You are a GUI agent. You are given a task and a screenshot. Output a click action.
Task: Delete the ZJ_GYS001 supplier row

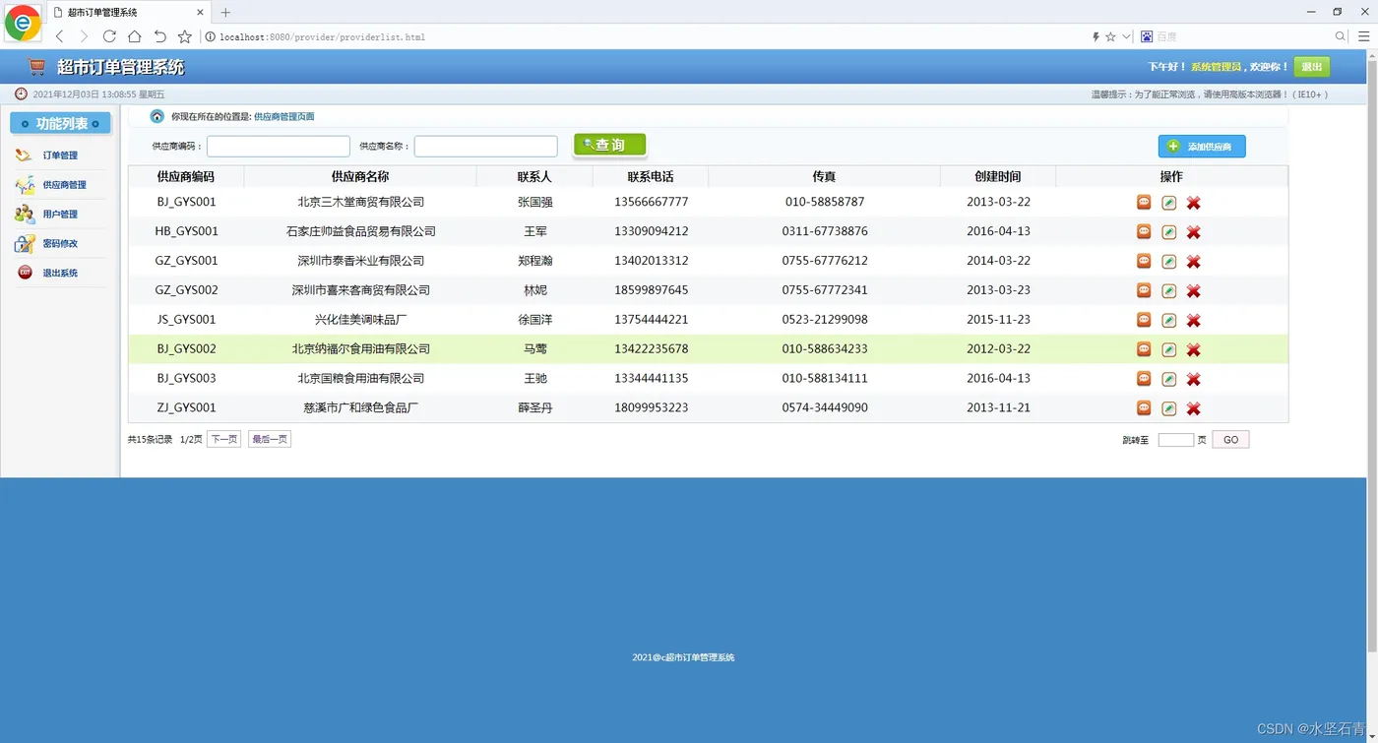click(1193, 408)
